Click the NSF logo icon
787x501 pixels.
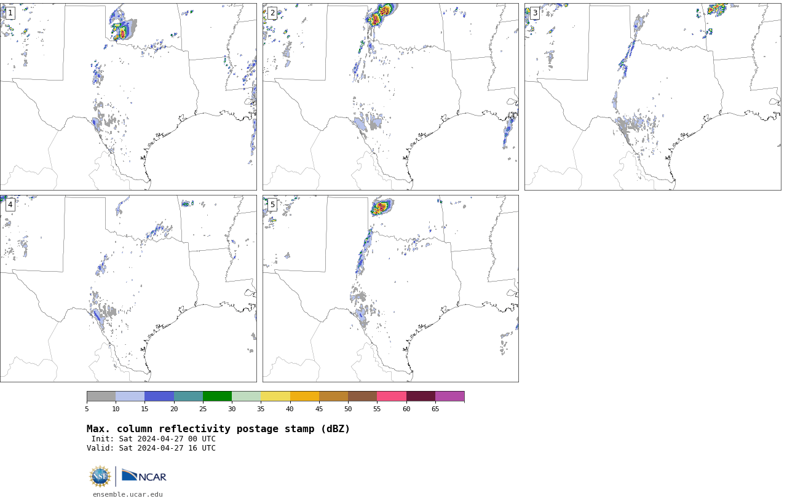pos(100,476)
